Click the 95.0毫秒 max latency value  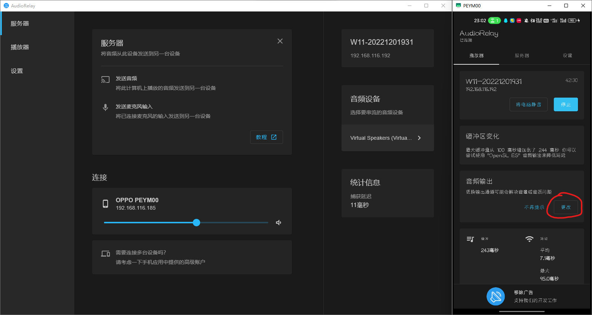[x=549, y=279]
